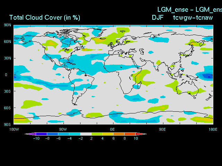This screenshot has width=222, height=166.
Task: Click the 0E longitude label
Action: (x=112, y=129)
